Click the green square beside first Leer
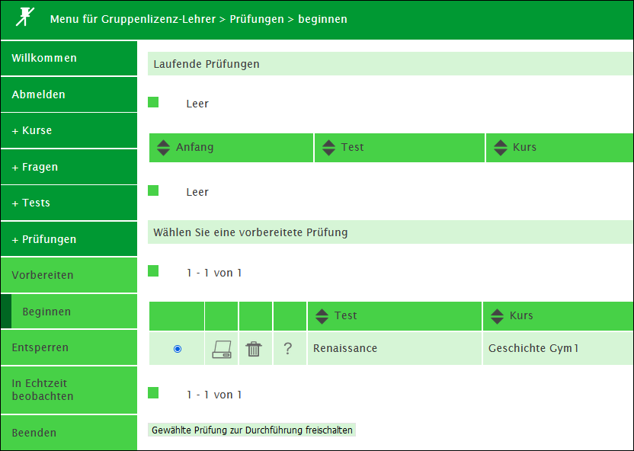The image size is (634, 451). (x=153, y=102)
